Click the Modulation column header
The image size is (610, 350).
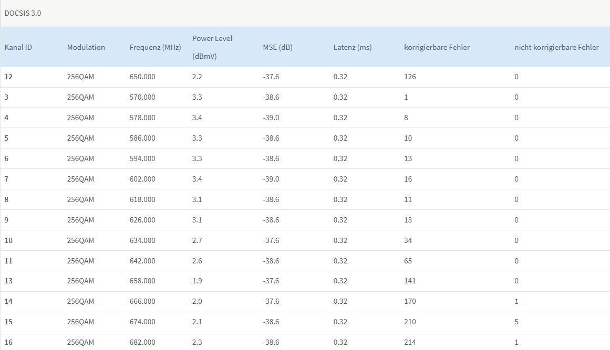click(x=86, y=47)
